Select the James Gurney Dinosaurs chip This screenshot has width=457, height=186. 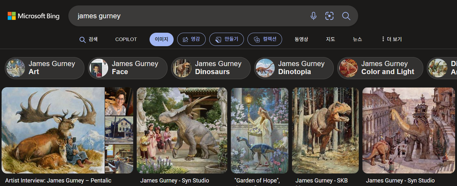click(211, 68)
